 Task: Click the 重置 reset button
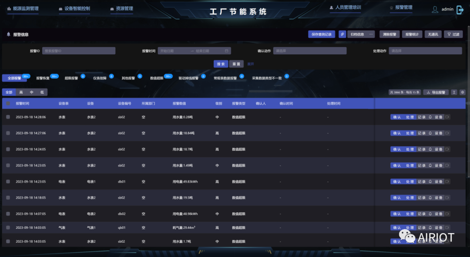(x=236, y=64)
